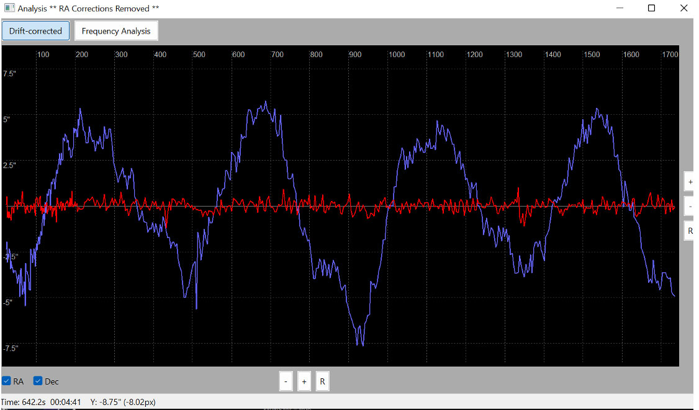
Task: Click vertical zoom in plus button
Action: click(690, 182)
